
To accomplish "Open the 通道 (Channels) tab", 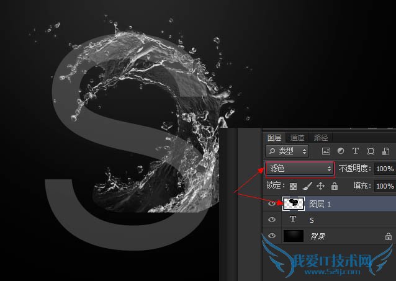I will [297, 138].
